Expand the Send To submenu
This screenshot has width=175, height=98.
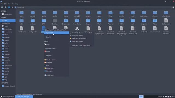57,37
